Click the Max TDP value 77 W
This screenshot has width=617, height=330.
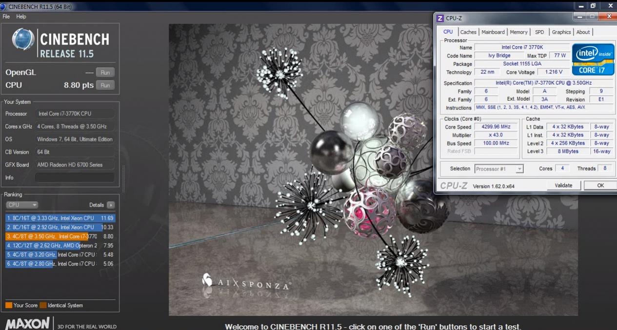click(x=560, y=56)
